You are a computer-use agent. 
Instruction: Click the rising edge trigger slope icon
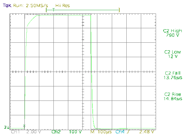pyautogui.click(x=128, y=132)
